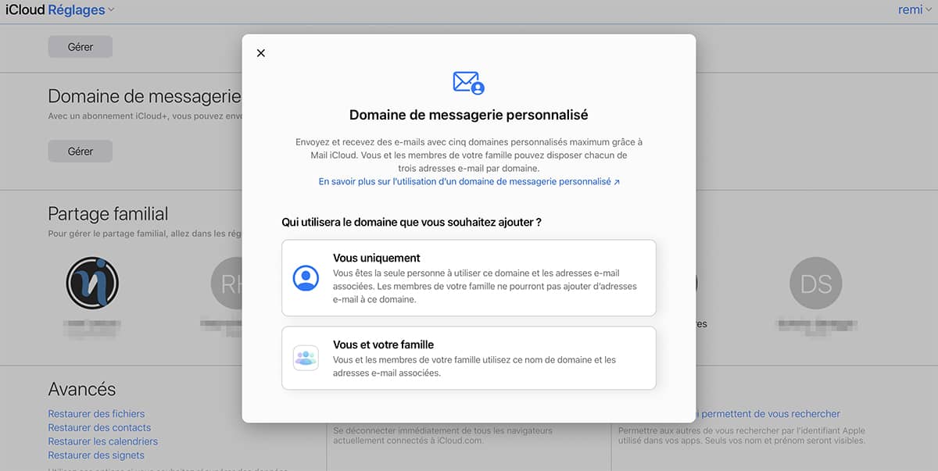Click the blue 'ni' family member avatar
Viewport: 938px width, 471px height.
tap(92, 284)
